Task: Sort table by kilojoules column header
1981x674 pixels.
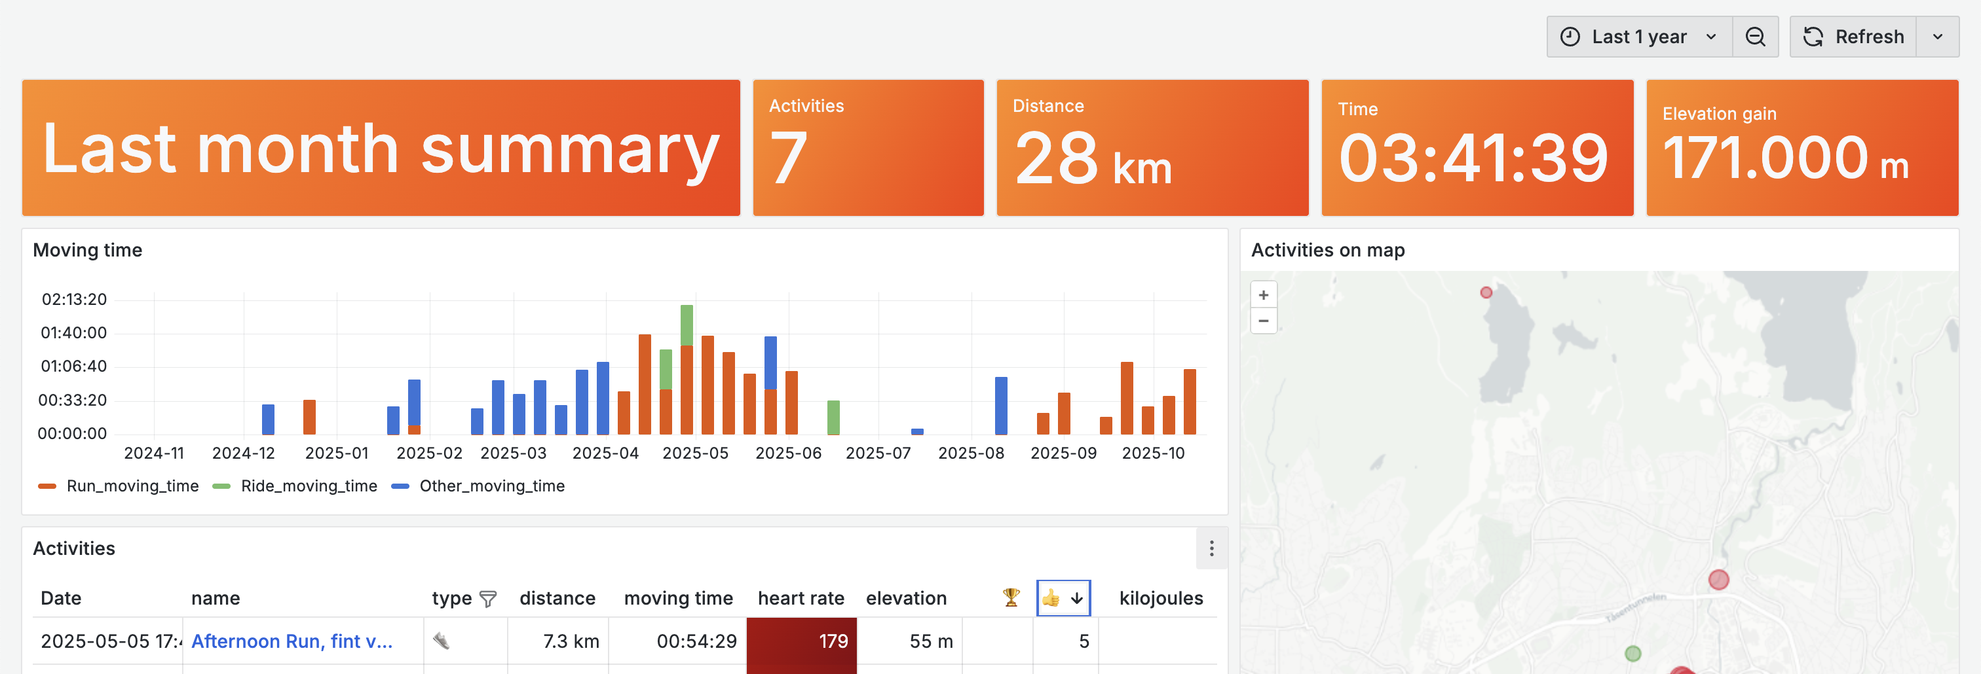Action: [x=1160, y=598]
